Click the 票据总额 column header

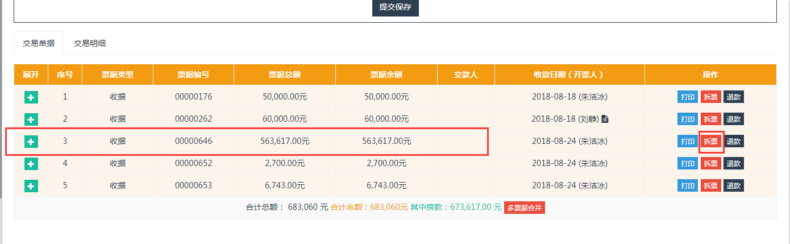(284, 75)
